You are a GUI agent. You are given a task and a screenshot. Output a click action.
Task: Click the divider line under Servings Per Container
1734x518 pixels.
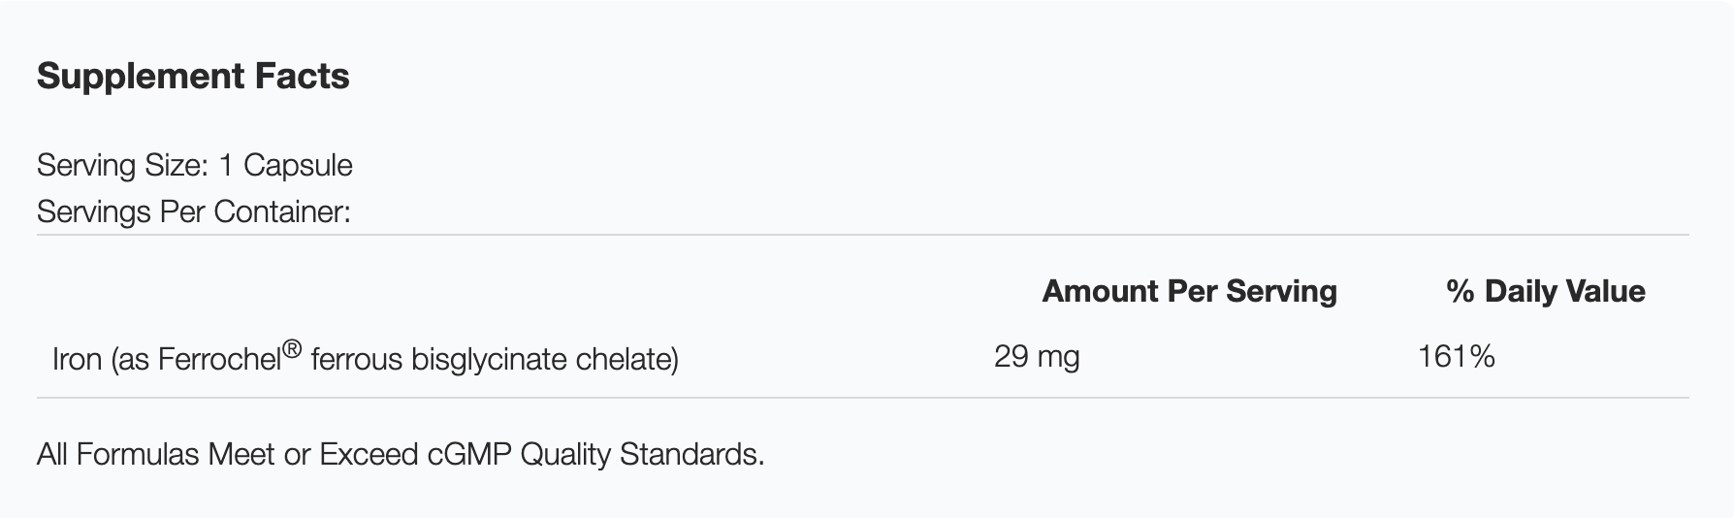[862, 235]
